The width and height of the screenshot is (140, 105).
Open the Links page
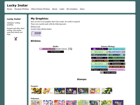coord(62,9)
